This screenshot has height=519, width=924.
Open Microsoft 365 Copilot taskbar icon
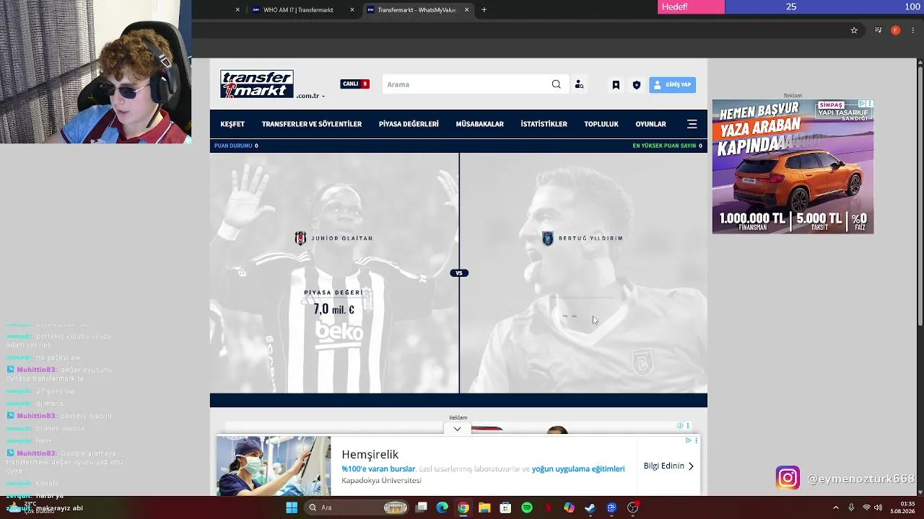pyautogui.click(x=569, y=507)
